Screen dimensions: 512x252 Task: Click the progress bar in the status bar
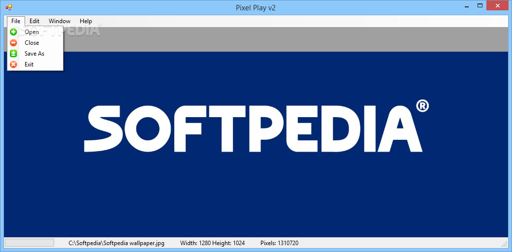tap(30, 243)
